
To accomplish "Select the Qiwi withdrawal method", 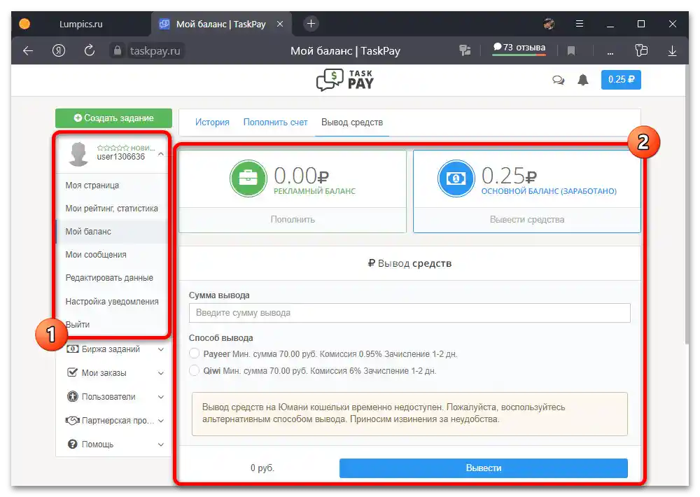I will [x=194, y=370].
